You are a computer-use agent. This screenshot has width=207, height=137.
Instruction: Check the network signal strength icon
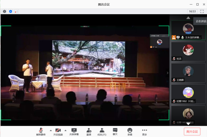click(16, 12)
